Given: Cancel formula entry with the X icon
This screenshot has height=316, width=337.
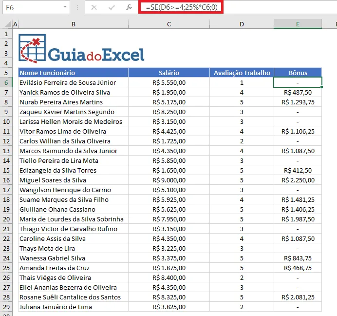Looking at the screenshot, I should pyautogui.click(x=94, y=7).
